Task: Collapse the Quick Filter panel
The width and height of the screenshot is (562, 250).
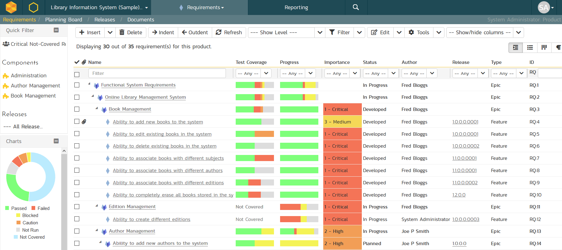Action: (x=56, y=30)
